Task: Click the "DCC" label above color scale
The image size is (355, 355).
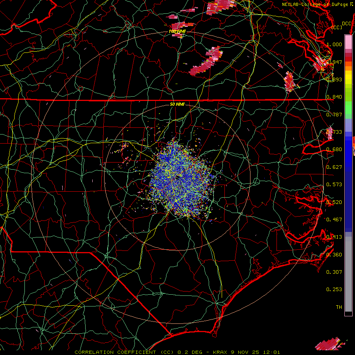Action: 346,24
